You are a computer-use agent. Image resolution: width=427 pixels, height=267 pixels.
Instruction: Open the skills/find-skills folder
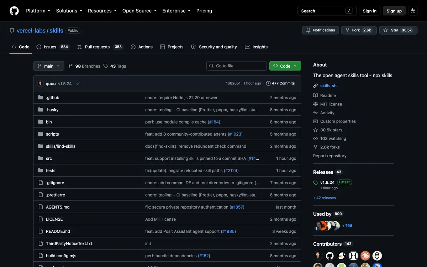coord(60,146)
